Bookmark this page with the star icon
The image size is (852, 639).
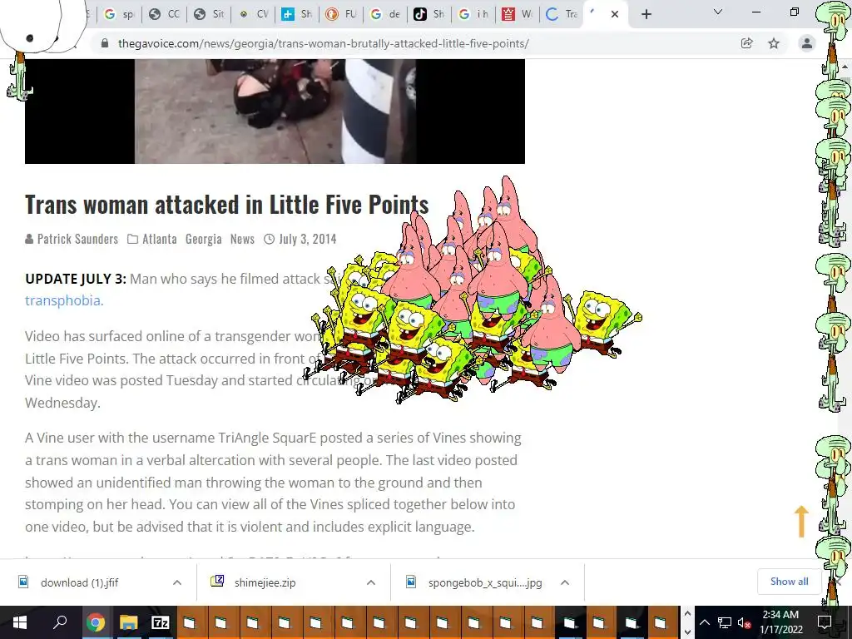(774, 43)
